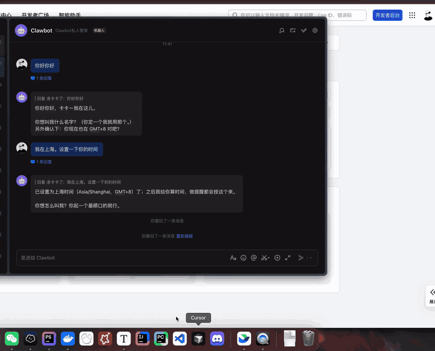The width and height of the screenshot is (435, 351).
Task: Open chat settings via the gear icon
Action: pyautogui.click(x=315, y=30)
